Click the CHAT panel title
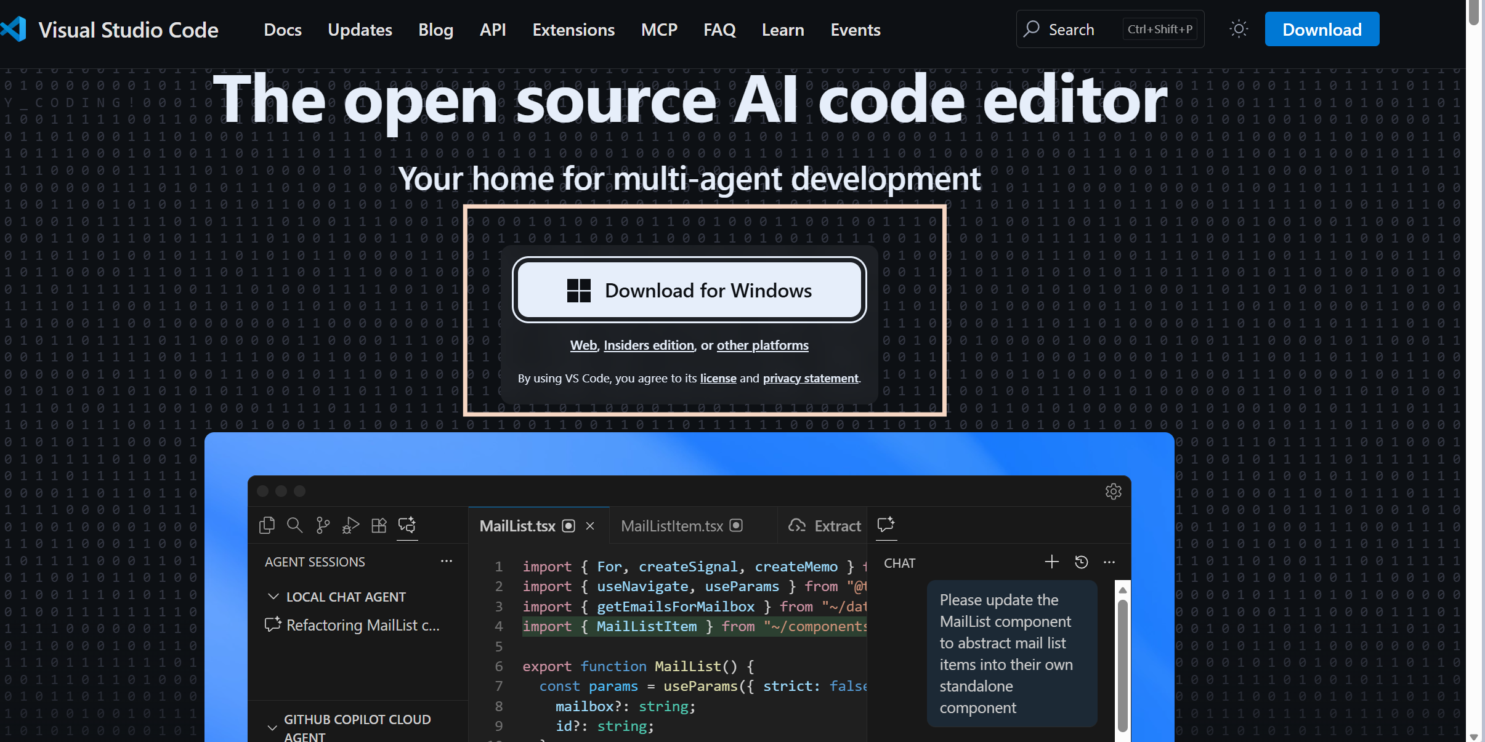The width and height of the screenshot is (1485, 742). (x=899, y=563)
